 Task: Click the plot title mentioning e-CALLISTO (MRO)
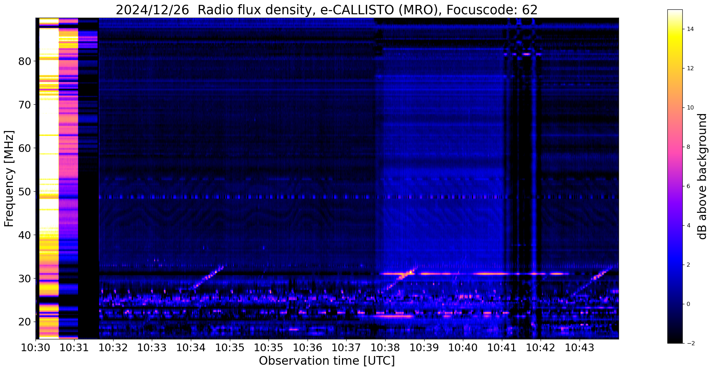pos(327,10)
